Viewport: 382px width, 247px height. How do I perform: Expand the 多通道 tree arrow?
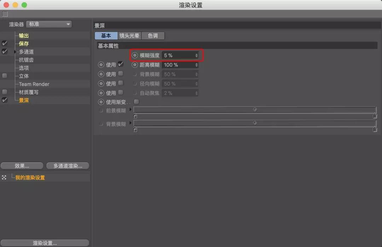(15, 52)
